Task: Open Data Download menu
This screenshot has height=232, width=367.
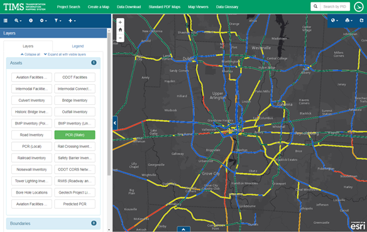Action: point(129,7)
